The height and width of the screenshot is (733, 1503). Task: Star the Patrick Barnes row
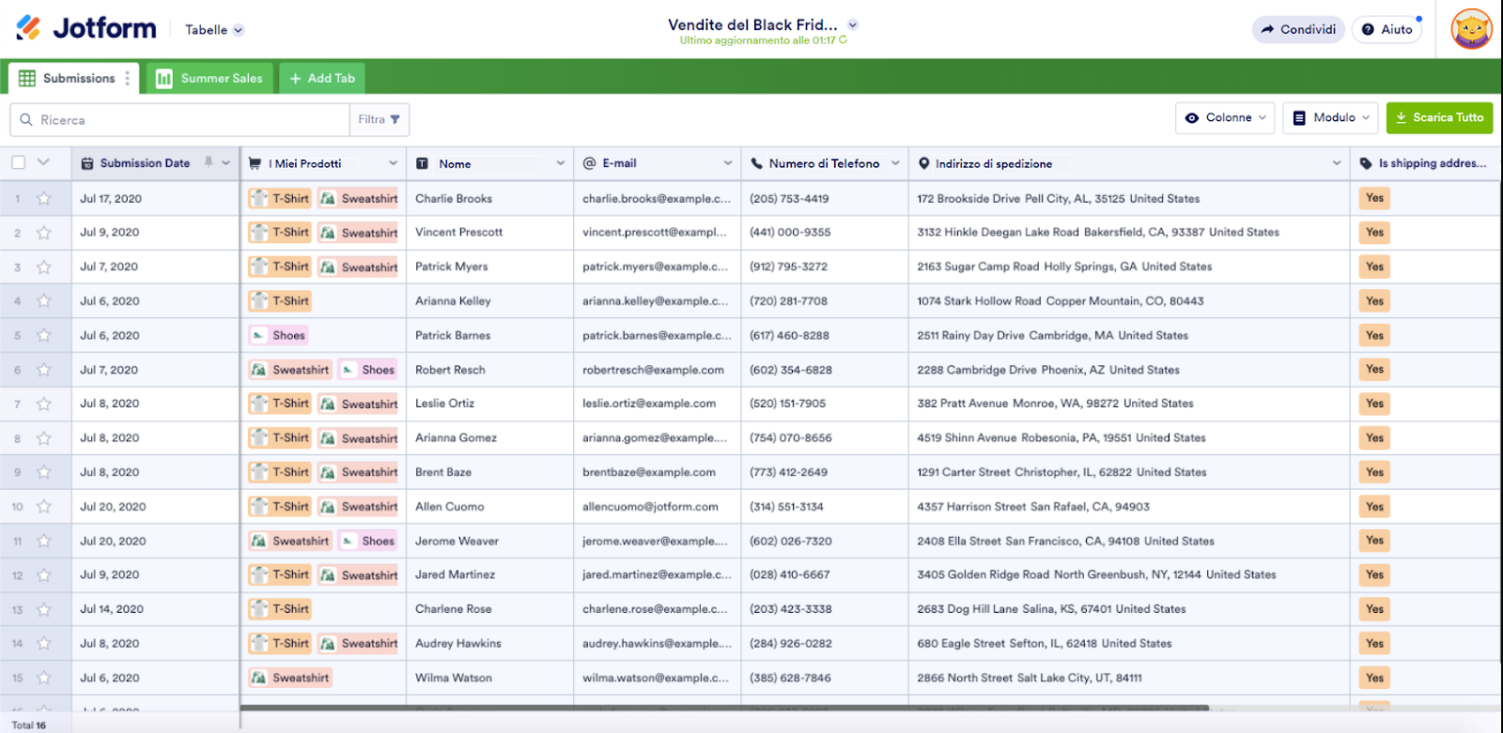tap(43, 336)
